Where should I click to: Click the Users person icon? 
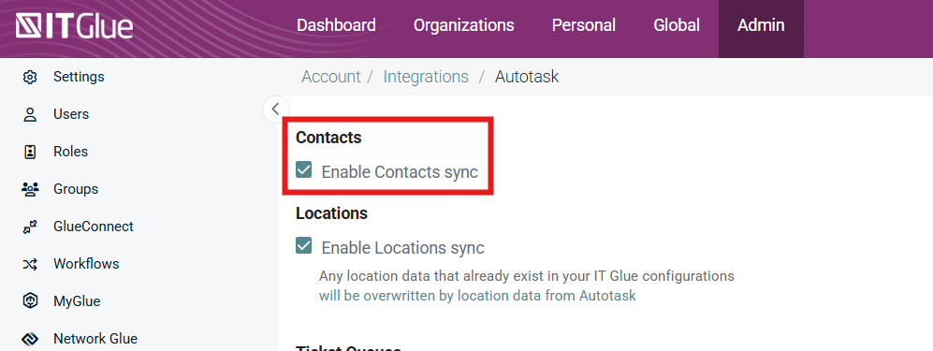point(30,114)
